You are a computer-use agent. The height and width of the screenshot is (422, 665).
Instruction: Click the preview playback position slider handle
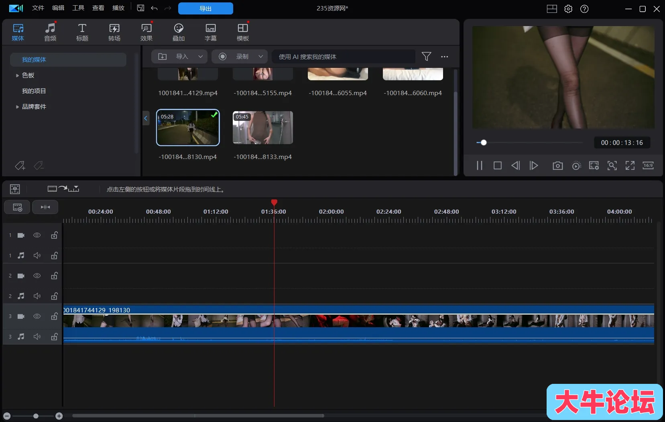click(484, 143)
